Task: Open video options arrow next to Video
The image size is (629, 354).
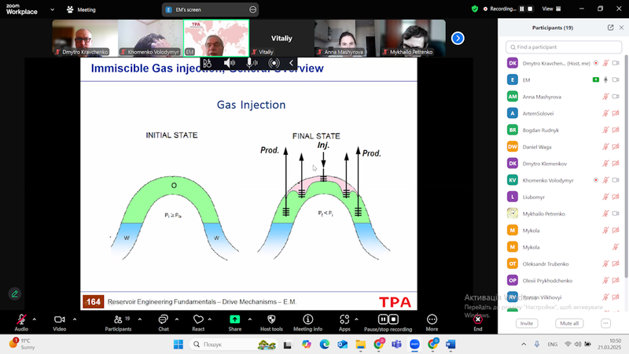Action: point(75,319)
